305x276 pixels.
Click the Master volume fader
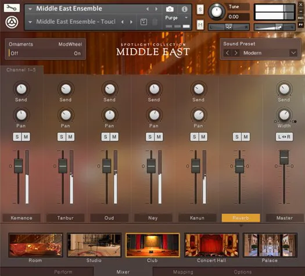click(x=284, y=157)
